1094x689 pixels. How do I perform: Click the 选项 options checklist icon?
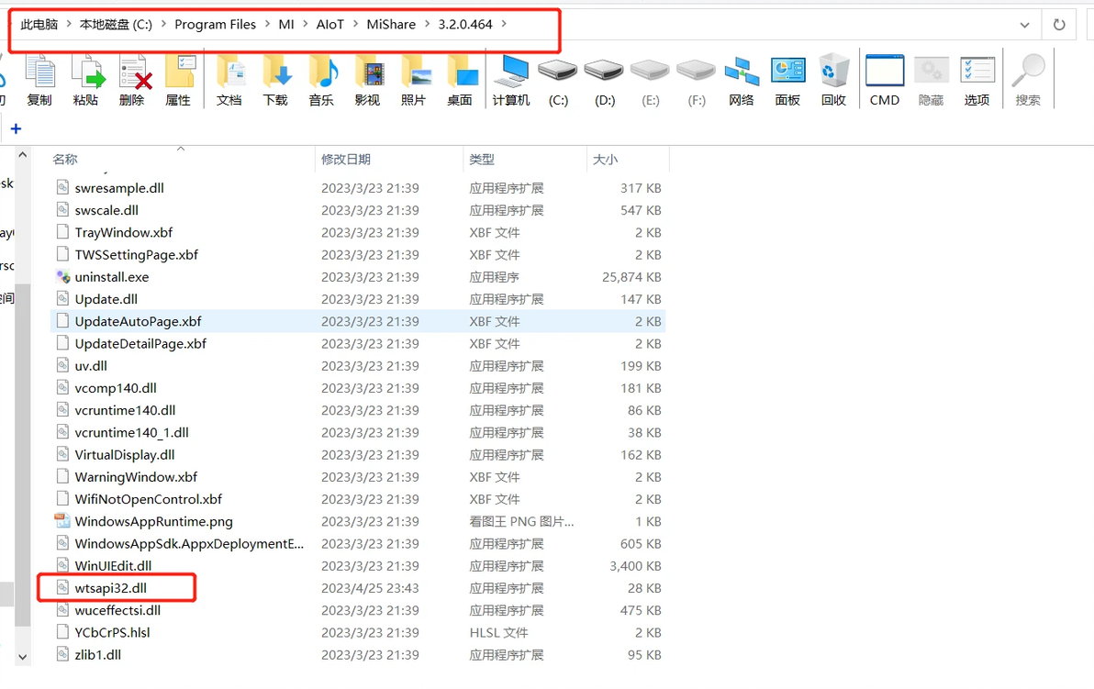(x=977, y=72)
